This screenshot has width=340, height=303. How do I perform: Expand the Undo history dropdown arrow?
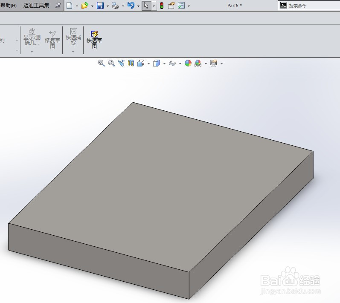(x=138, y=6)
